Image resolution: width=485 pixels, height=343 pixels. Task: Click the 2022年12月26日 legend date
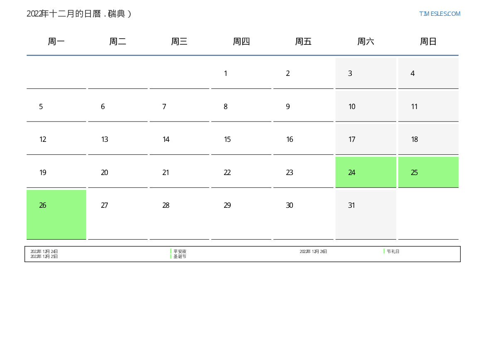point(313,251)
